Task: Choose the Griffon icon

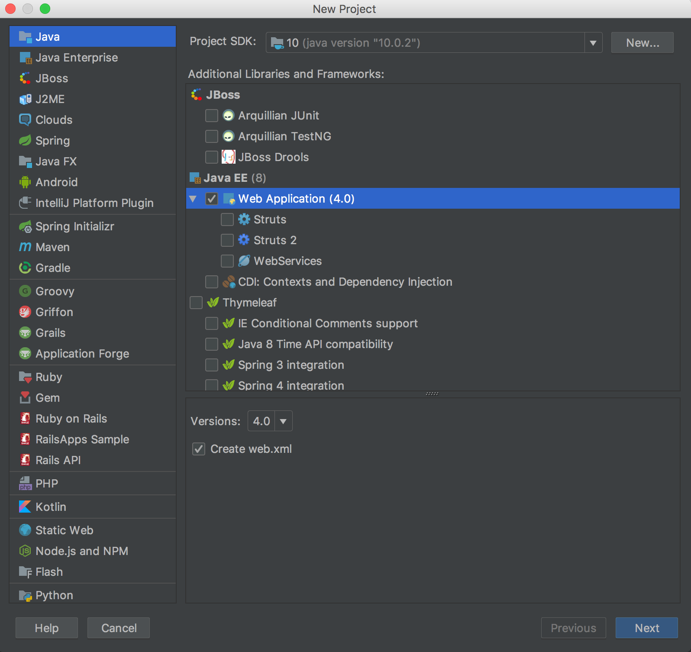Action: (26, 312)
